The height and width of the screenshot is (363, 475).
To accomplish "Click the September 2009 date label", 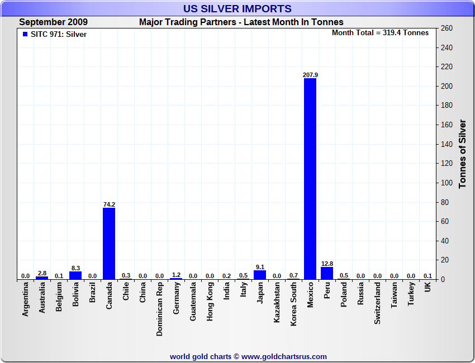I will coord(53,22).
